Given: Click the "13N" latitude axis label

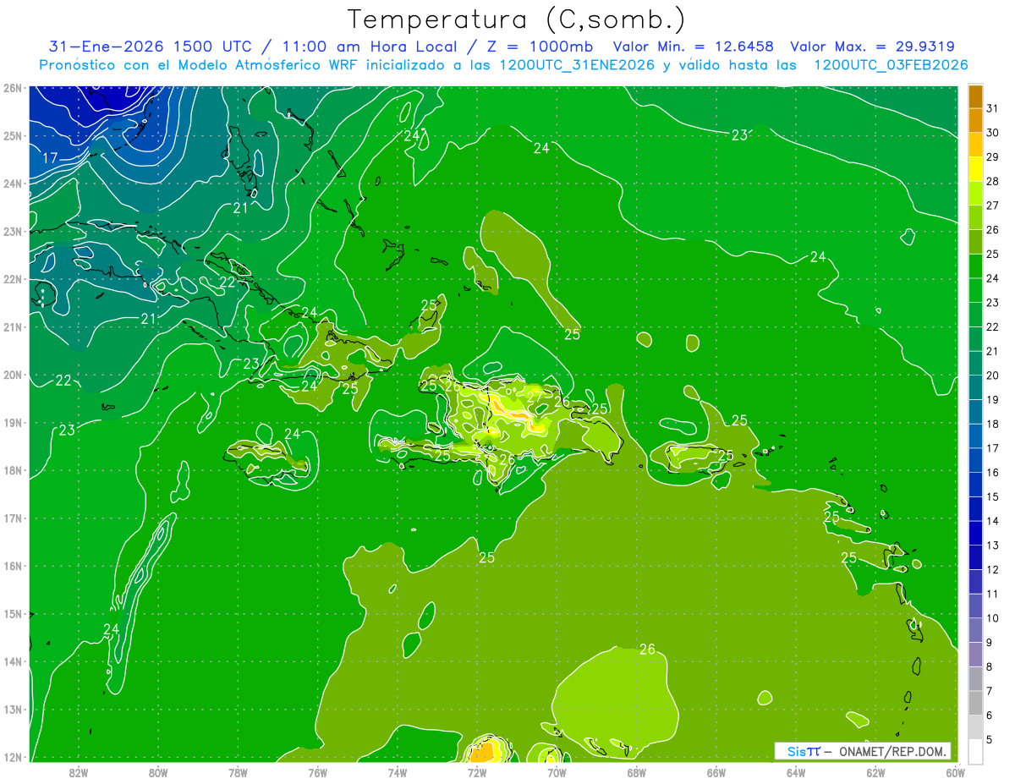Looking at the screenshot, I should click(x=12, y=710).
